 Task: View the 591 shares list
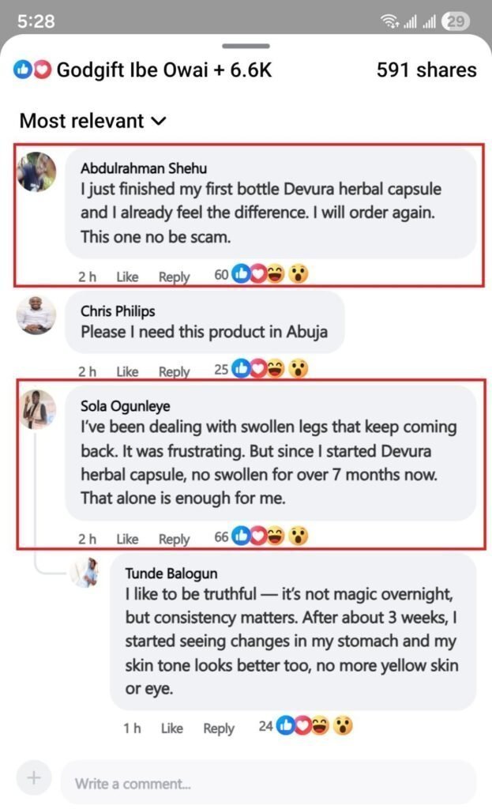(426, 70)
